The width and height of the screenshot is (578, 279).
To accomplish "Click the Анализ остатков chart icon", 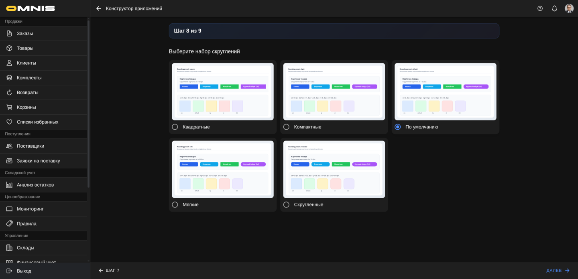I will point(9,185).
